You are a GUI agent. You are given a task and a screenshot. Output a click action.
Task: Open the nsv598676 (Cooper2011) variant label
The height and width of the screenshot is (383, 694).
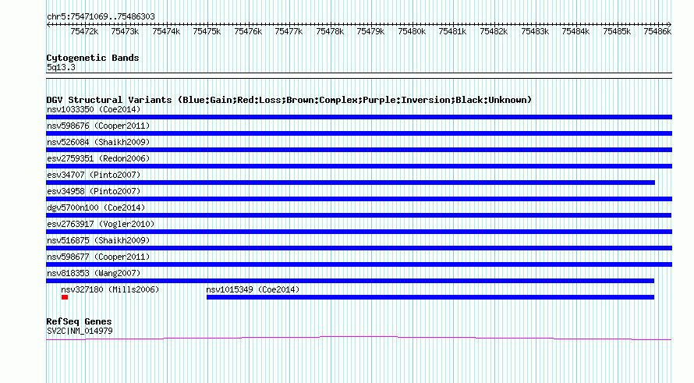98,126
